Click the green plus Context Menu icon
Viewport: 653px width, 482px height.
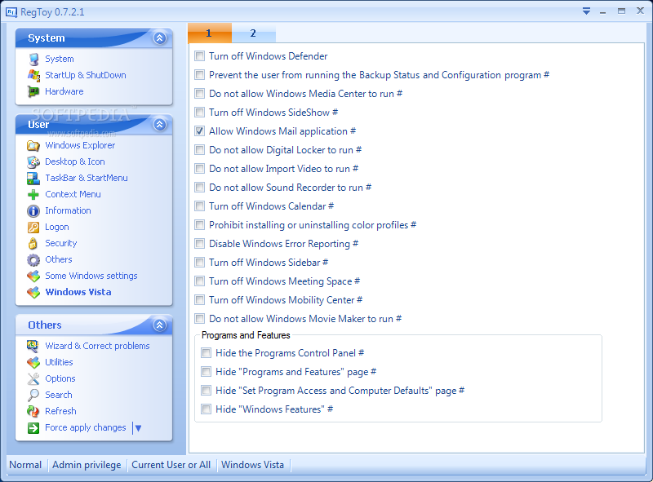[33, 194]
